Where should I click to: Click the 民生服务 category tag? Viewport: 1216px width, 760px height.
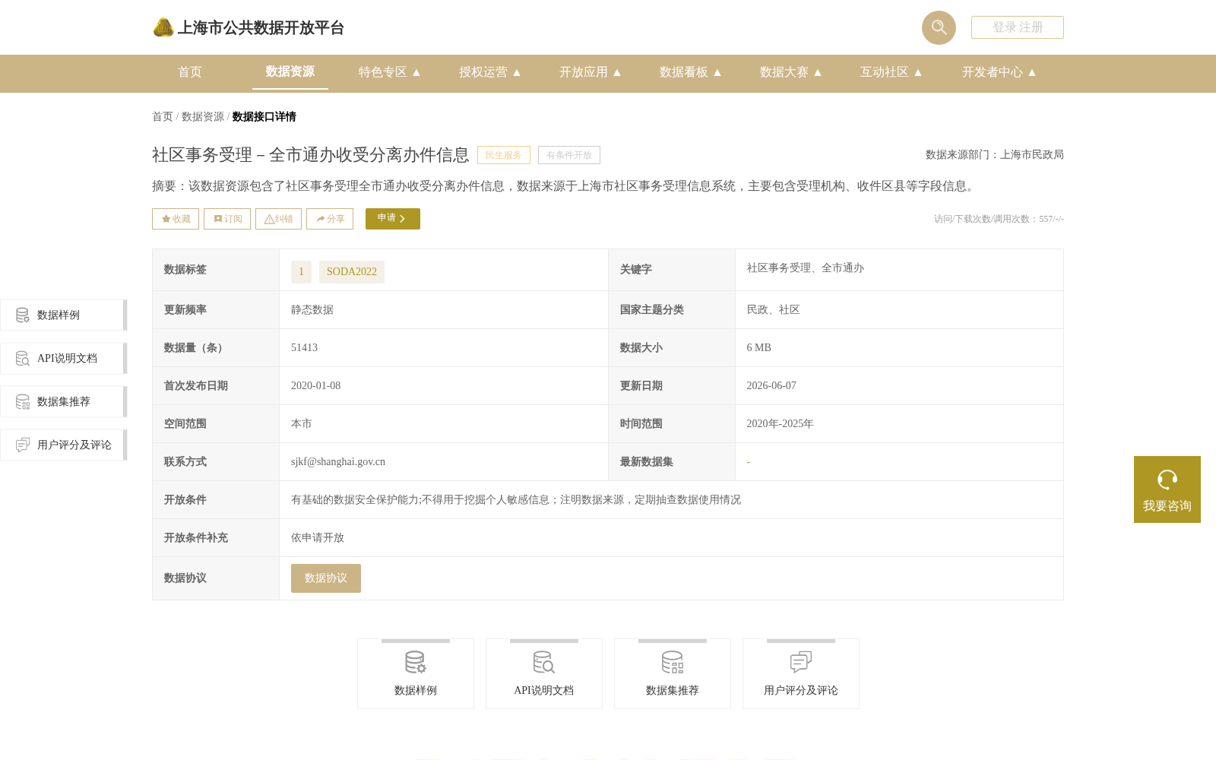pyautogui.click(x=504, y=155)
